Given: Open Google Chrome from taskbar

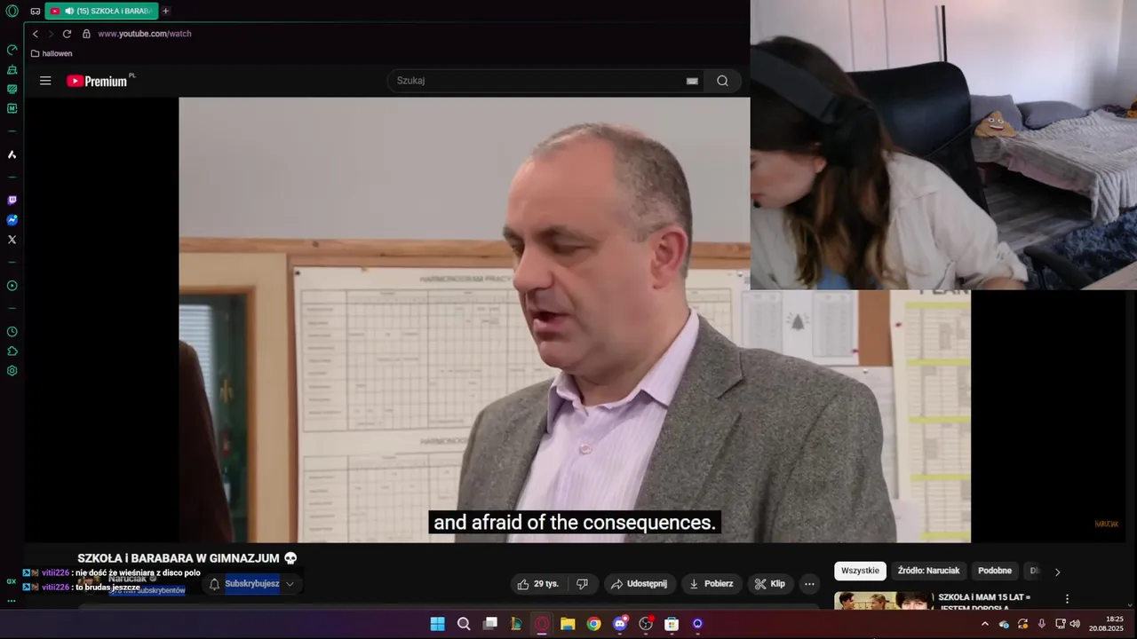Looking at the screenshot, I should point(593,624).
